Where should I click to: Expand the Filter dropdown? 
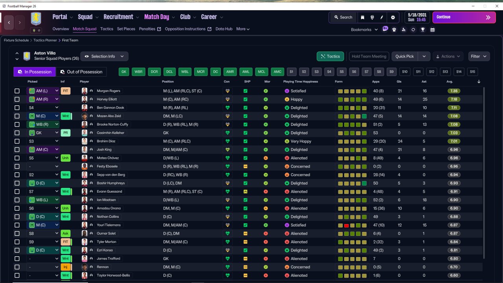(479, 56)
